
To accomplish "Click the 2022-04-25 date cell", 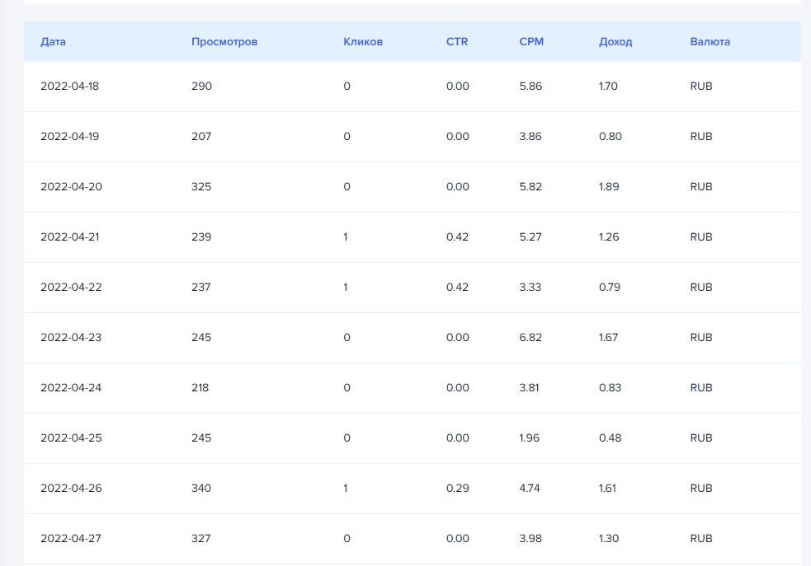I will tap(71, 437).
